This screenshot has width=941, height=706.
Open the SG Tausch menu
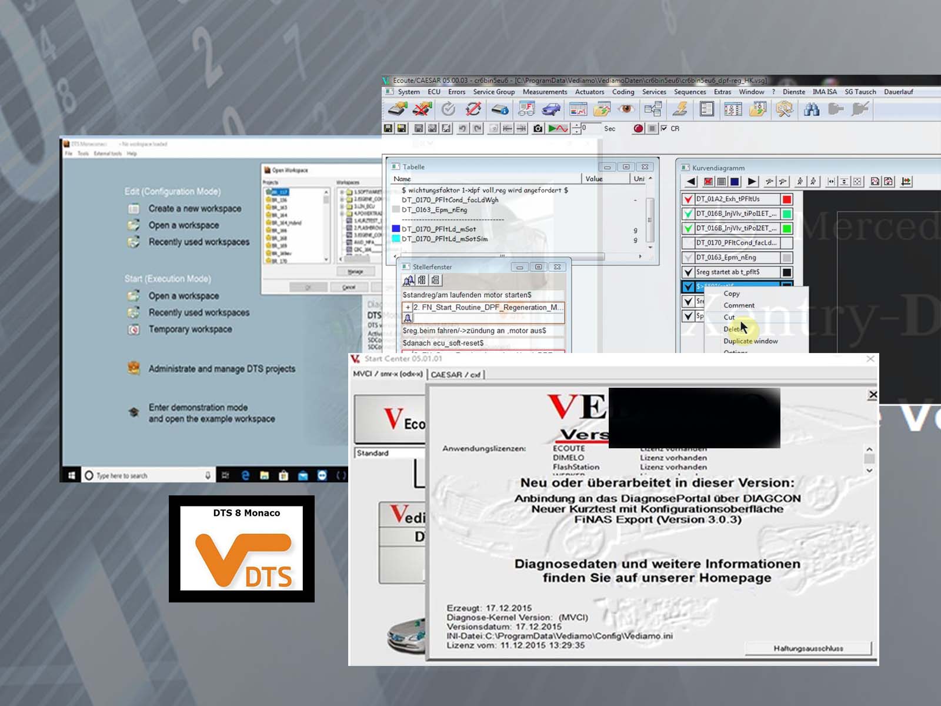tap(860, 92)
